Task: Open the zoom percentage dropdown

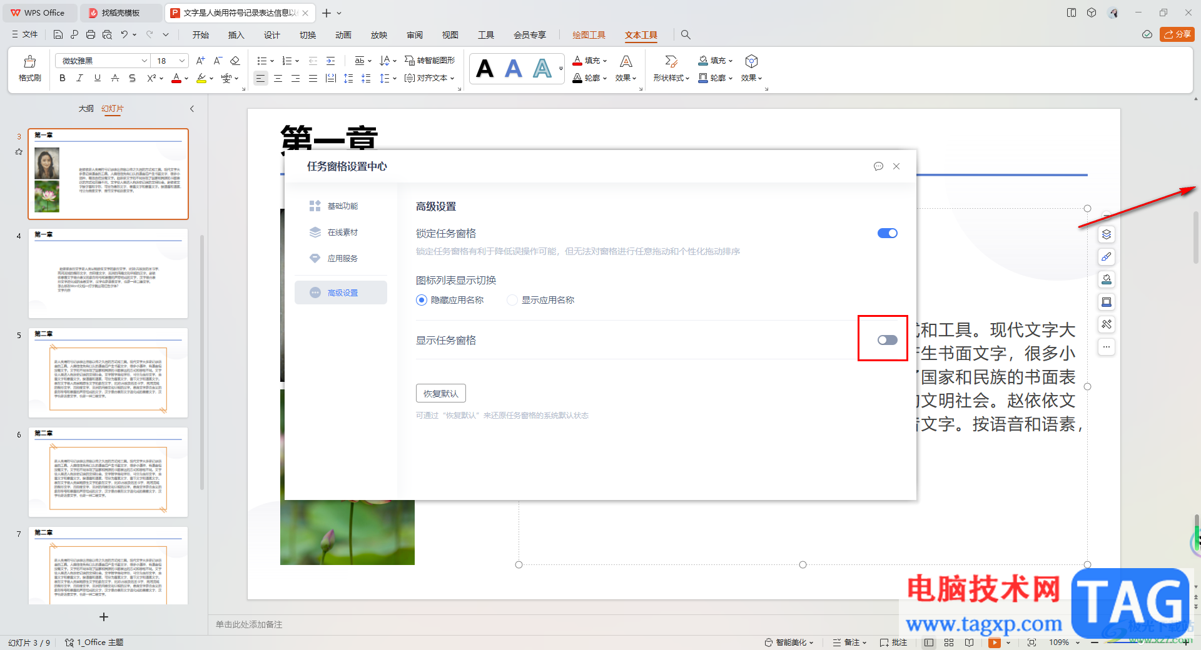Action: (1078, 642)
